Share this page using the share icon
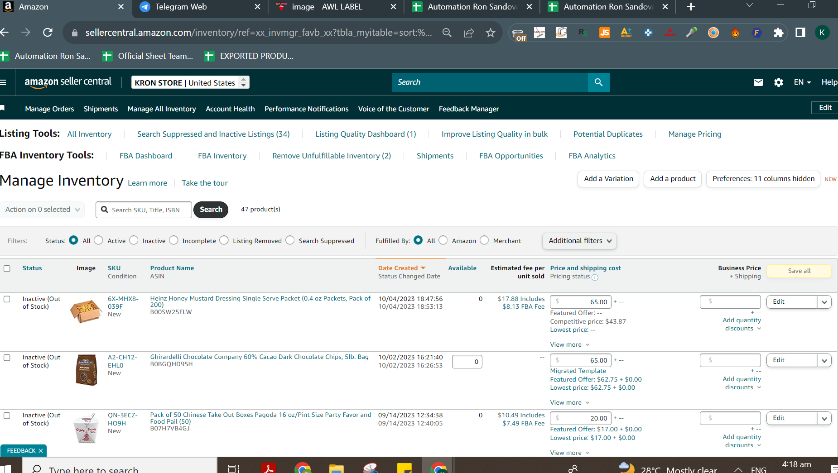838x473 pixels. coord(469,33)
